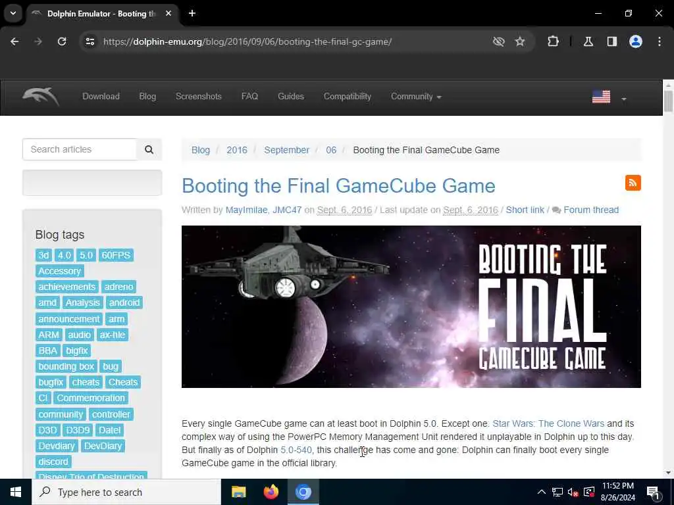
Task: Open the notification center icon
Action: 653,493
